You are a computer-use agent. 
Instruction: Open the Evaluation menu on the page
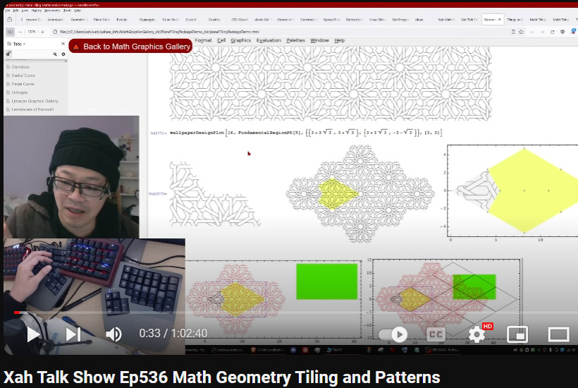pos(269,41)
